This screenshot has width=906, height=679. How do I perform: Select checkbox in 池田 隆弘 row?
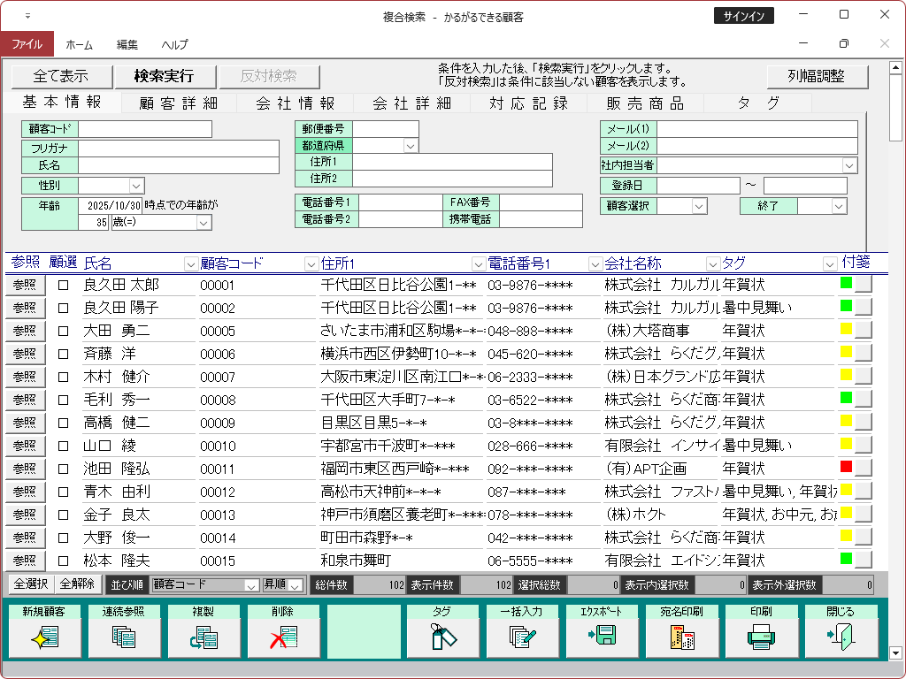63,469
